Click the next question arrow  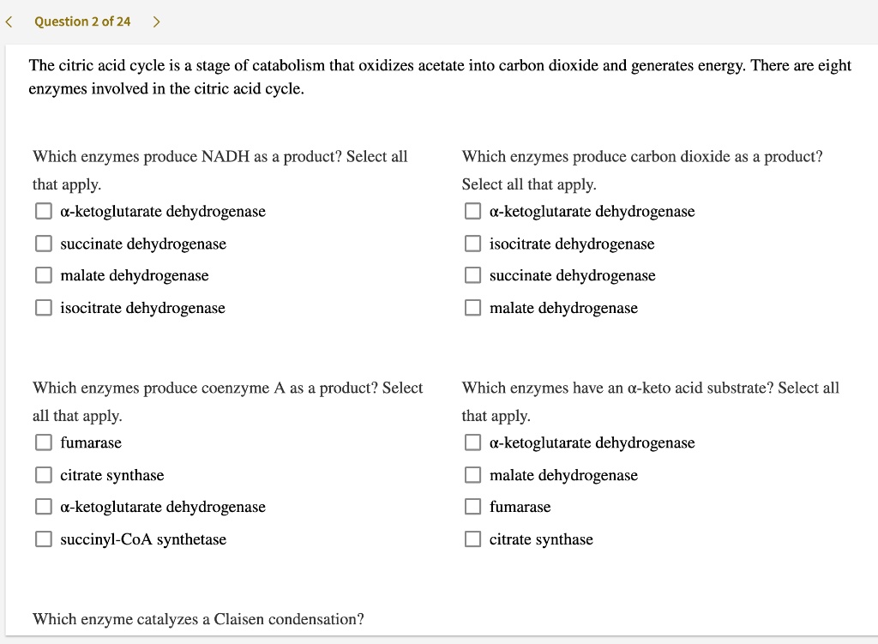tap(155, 21)
